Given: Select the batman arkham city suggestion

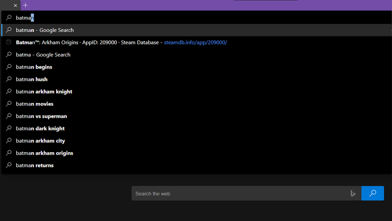Looking at the screenshot, I should click(x=197, y=141).
